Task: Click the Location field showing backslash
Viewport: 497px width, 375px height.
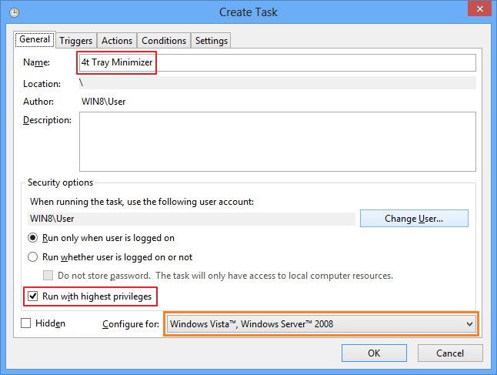Action: (277, 83)
